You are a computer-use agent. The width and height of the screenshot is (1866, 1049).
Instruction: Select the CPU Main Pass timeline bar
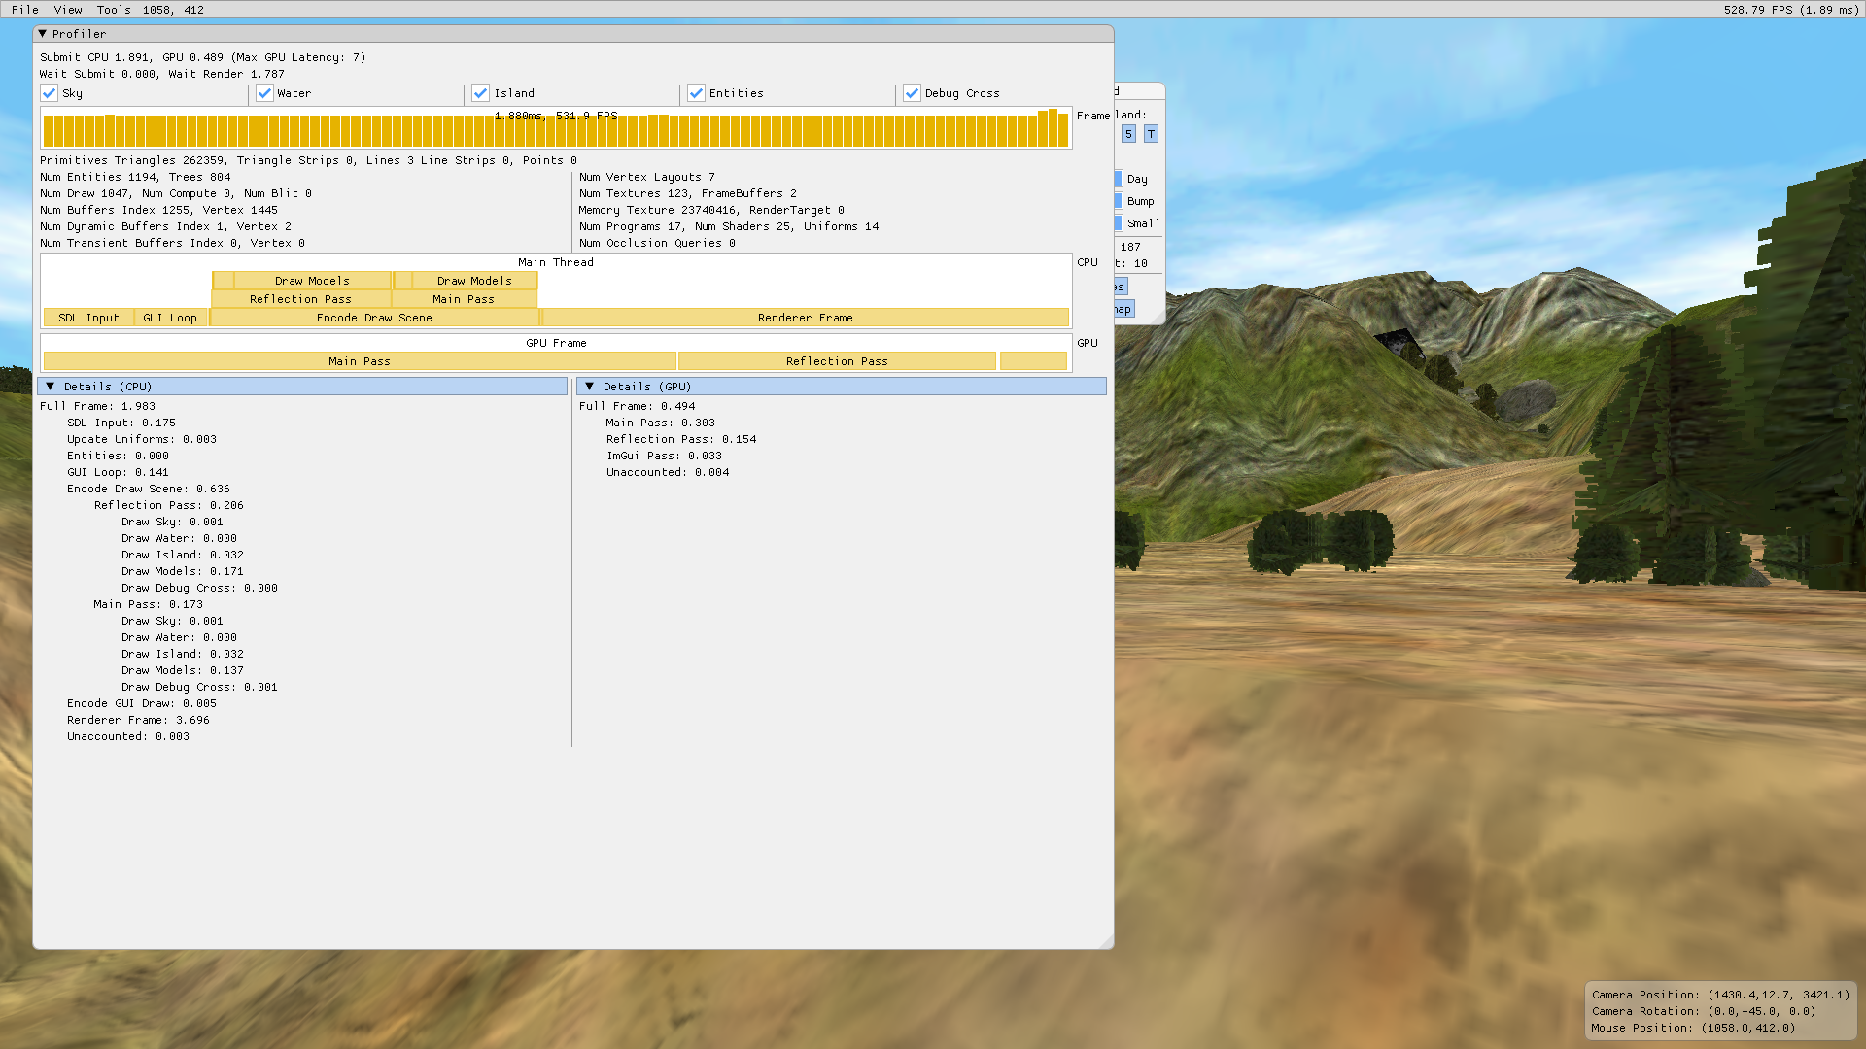(464, 299)
